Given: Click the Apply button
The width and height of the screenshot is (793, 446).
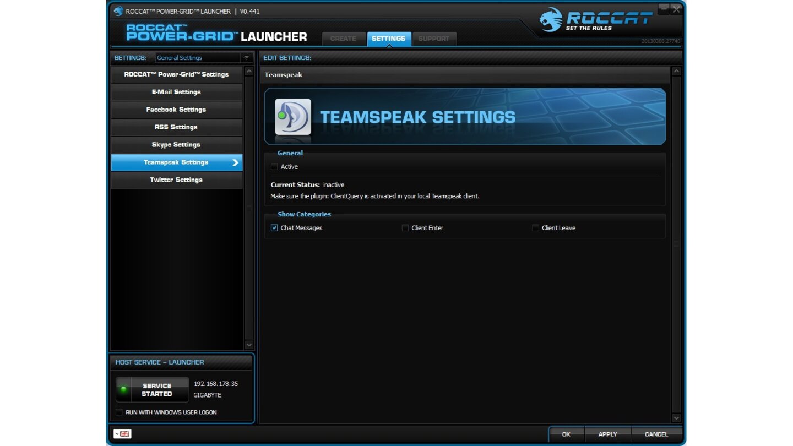Looking at the screenshot, I should pyautogui.click(x=608, y=434).
